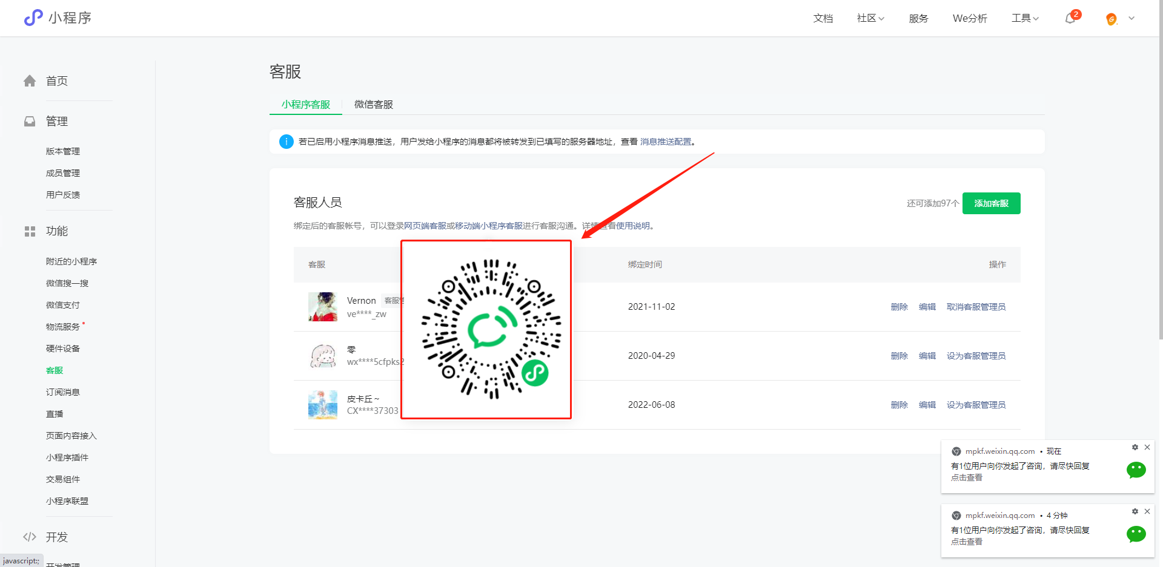Select the active 客服 sidebar item

point(55,370)
